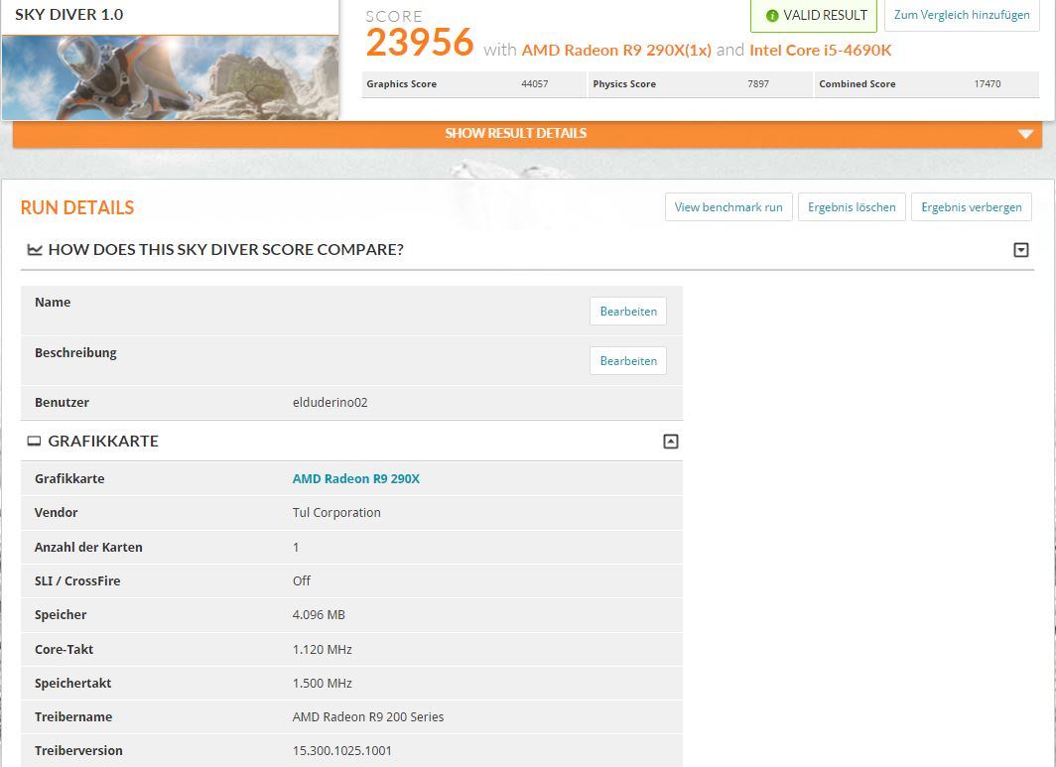Click vendor value Tul Corporation
The width and height of the screenshot is (1056, 767).
point(336,512)
